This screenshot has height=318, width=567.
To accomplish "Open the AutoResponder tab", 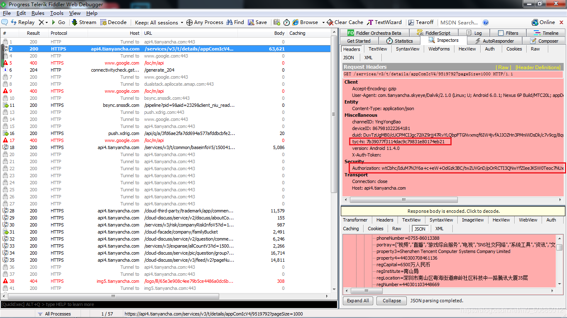I will [494, 41].
